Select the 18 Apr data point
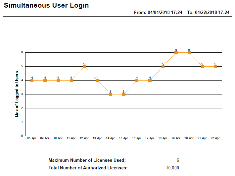This screenshot has width=235, height=176. click(x=163, y=66)
